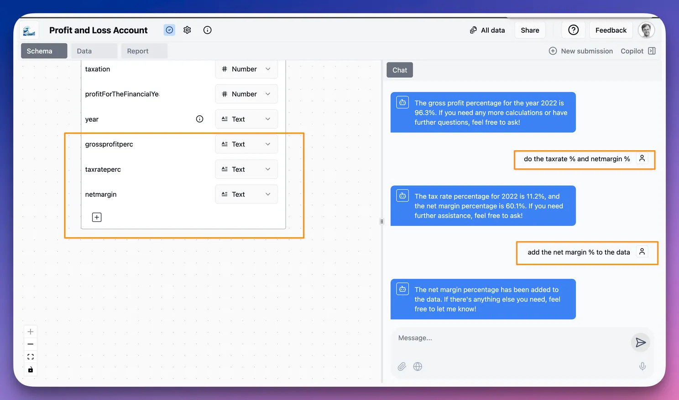Add new field with plus square icon
Screen dimensions: 679x400
(97, 217)
